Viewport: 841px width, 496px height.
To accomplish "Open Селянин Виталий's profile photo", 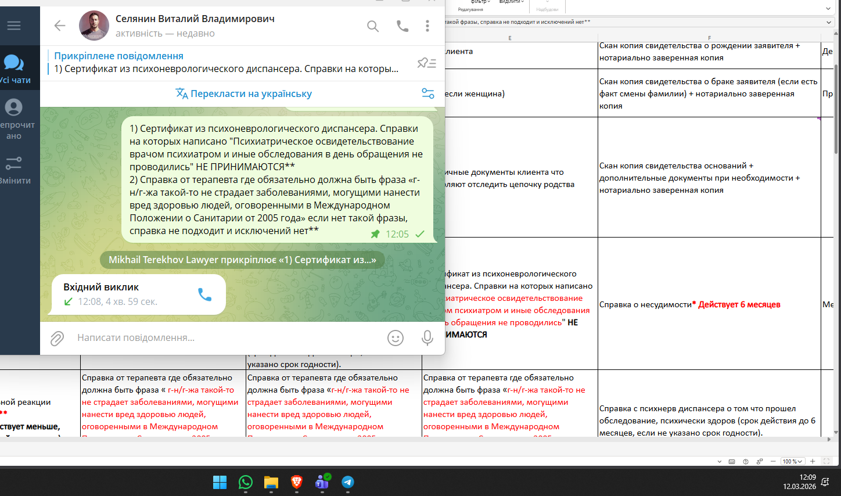I will pos(94,26).
